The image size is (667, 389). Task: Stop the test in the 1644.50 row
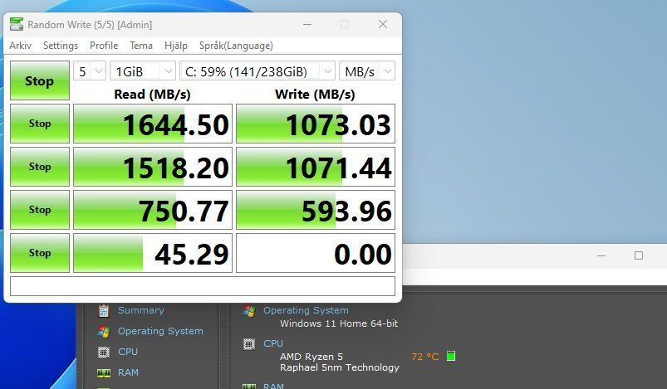(x=40, y=124)
